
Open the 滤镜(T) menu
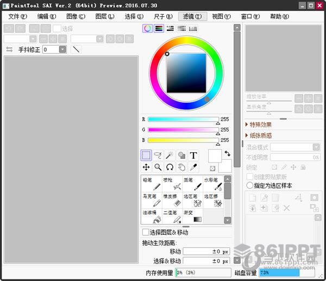pyautogui.click(x=192, y=16)
